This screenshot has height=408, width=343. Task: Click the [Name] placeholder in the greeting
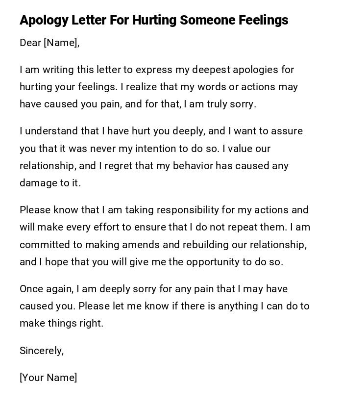tap(61, 43)
